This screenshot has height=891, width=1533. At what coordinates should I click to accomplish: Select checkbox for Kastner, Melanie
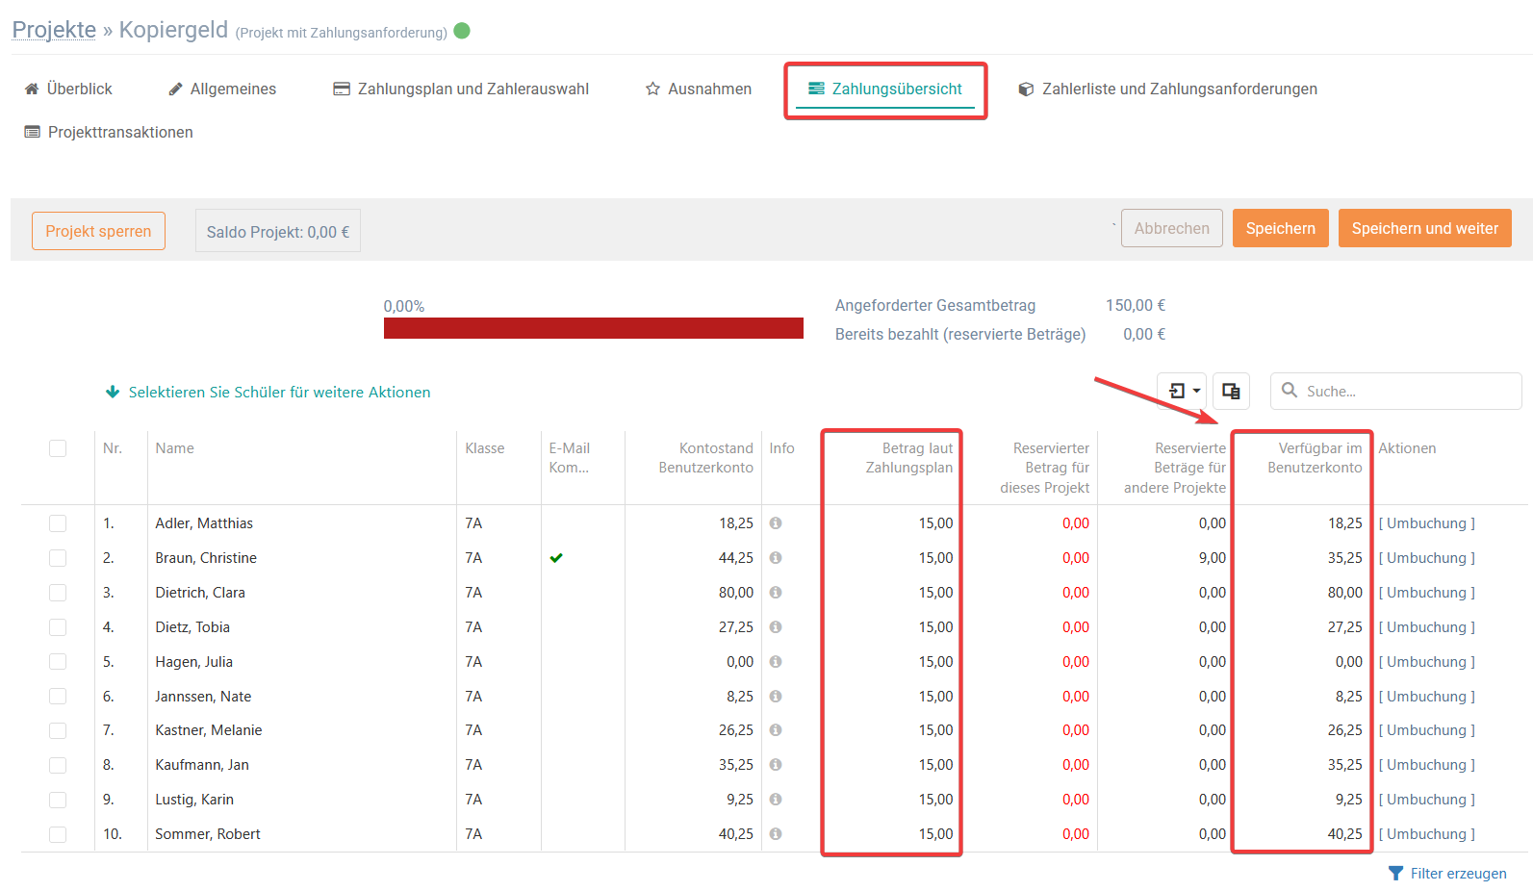point(58,730)
